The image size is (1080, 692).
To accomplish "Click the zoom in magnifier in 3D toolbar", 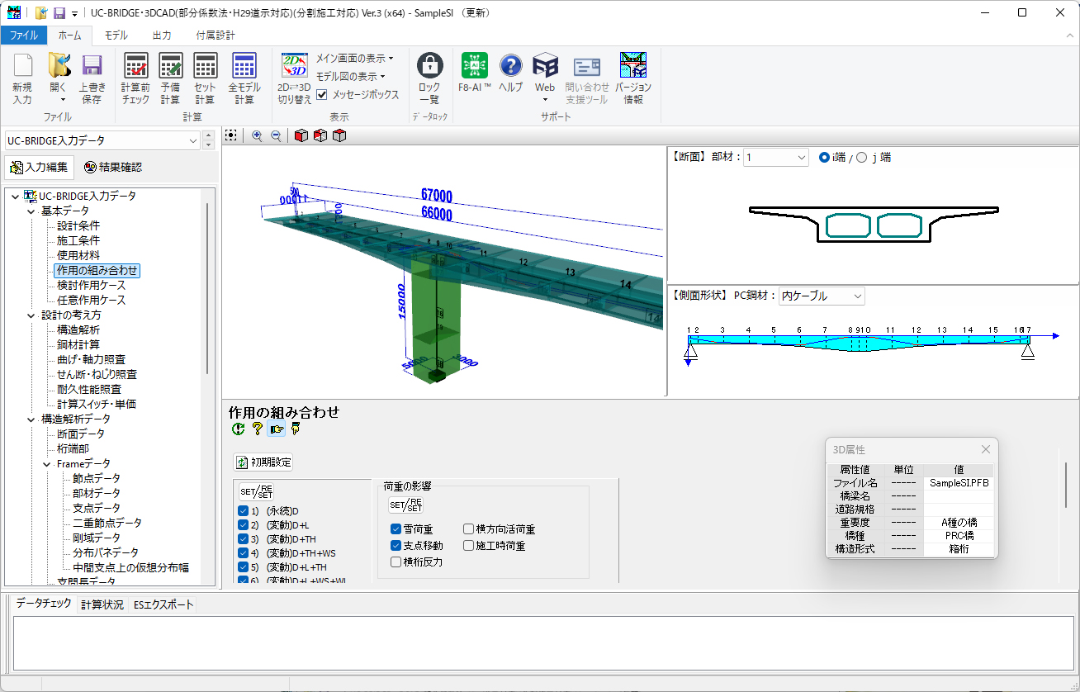I will tap(257, 136).
